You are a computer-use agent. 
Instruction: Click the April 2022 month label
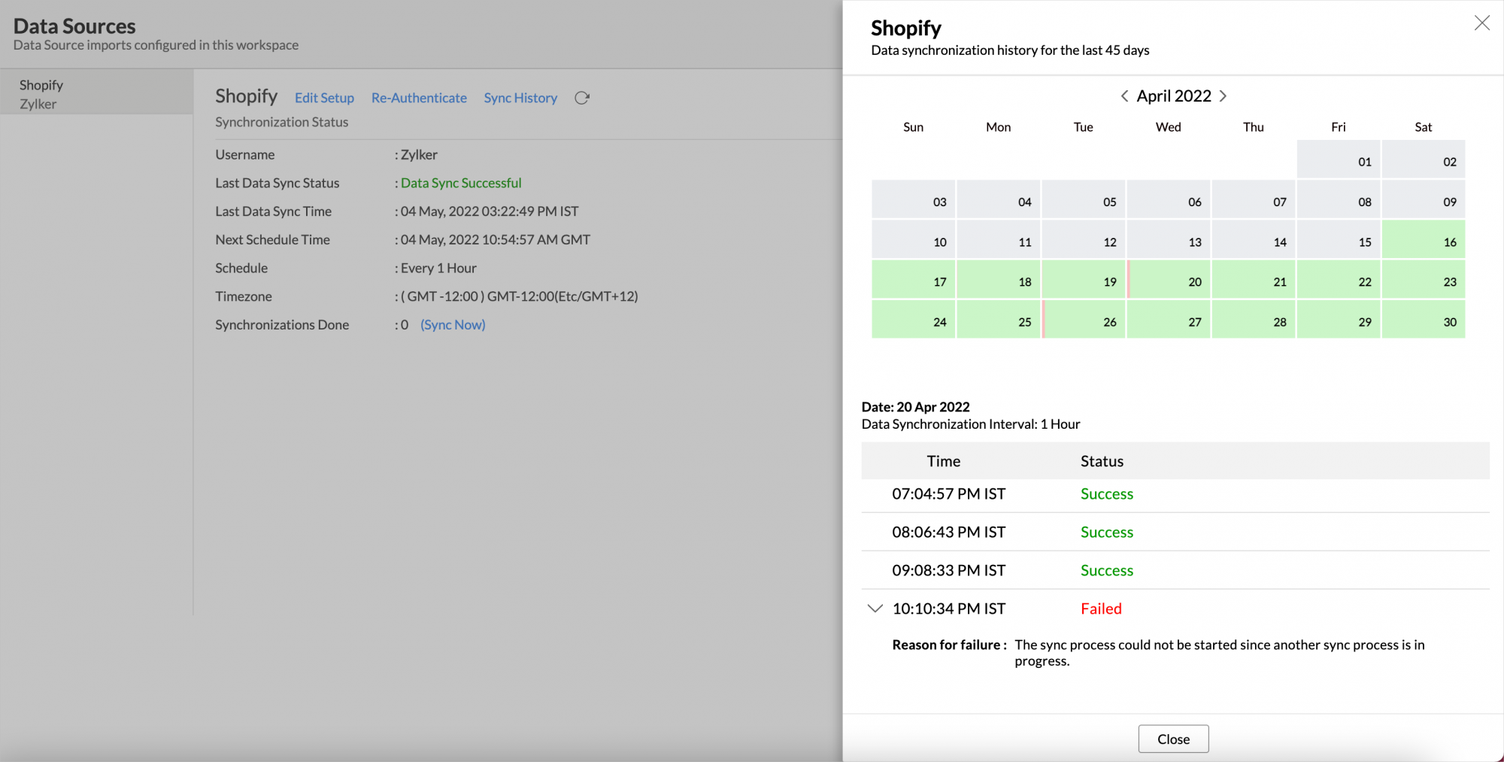coord(1174,96)
